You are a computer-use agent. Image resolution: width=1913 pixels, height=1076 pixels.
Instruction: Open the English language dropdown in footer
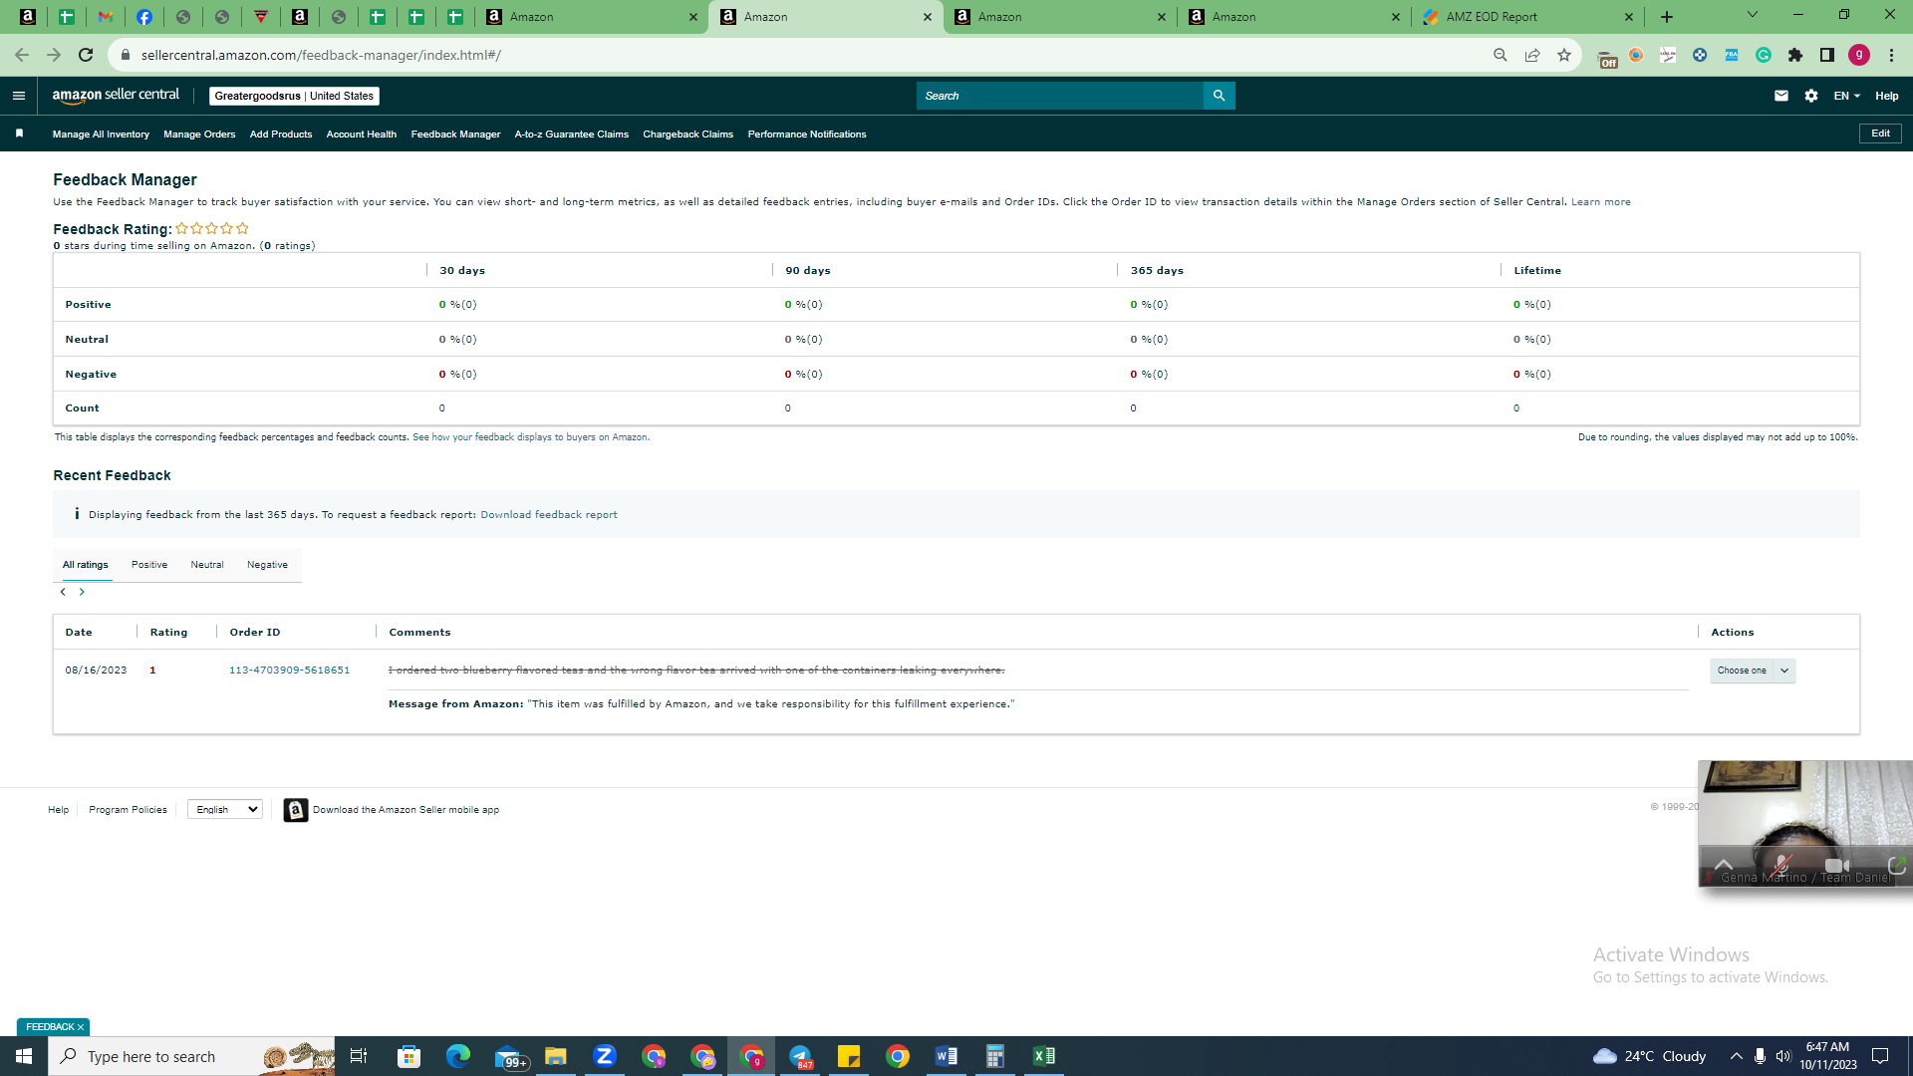225,810
